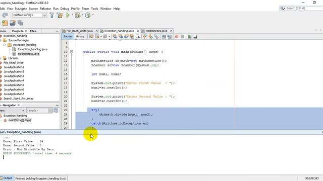This screenshot has height=181, width=323.
Task: Open the Debug Project dropdown arrow
Action: tap(83, 15)
